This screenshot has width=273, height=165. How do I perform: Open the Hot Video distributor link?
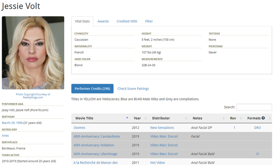[157, 162]
